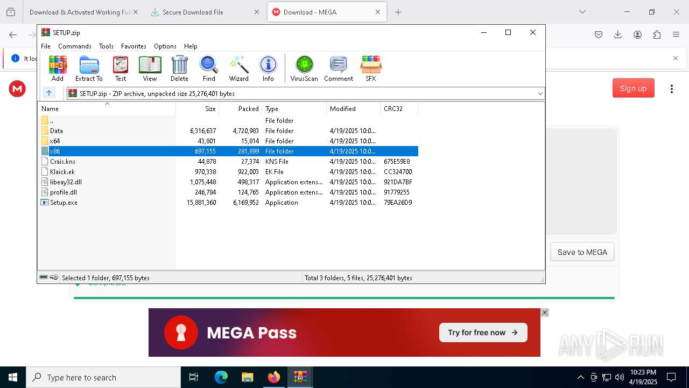The height and width of the screenshot is (388, 689).
Task: Launch the Wizard tool
Action: coord(238,68)
